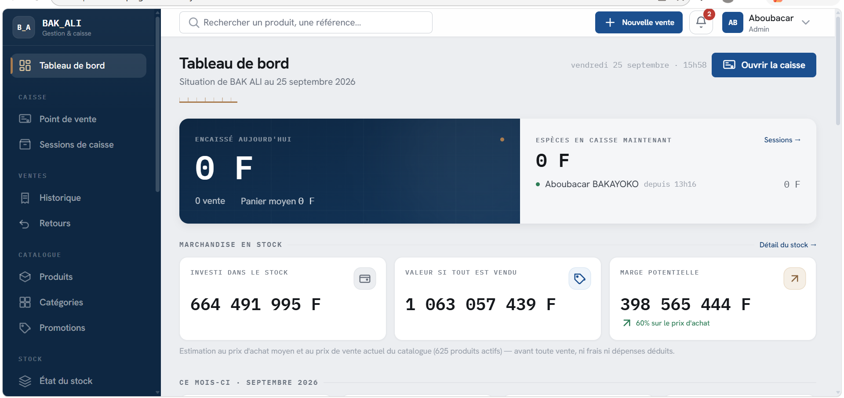This screenshot has width=844, height=398.
Task: Click the 664 491 995 F value
Action: pos(256,304)
